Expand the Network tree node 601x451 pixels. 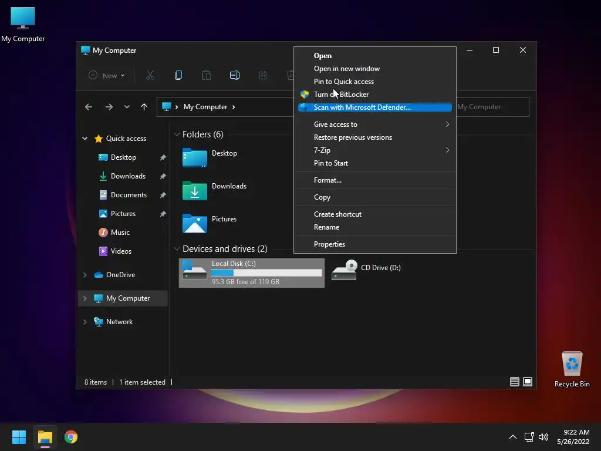(x=85, y=322)
